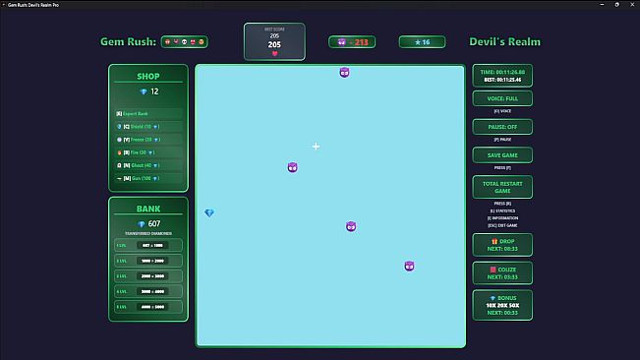Click the skull icon in Gem Rush lives

coord(184,41)
